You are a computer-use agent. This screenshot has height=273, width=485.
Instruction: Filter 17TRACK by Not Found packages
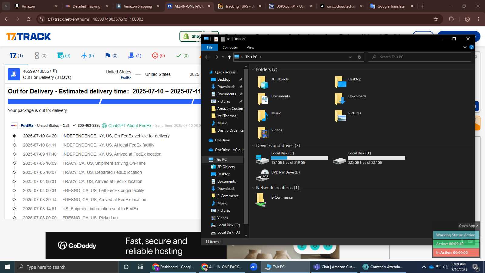[40, 56]
